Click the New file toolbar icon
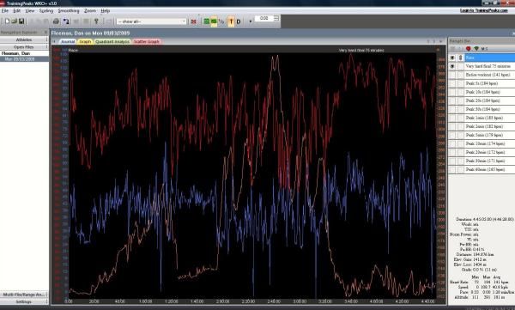This screenshot has height=310, width=515. click(x=7, y=21)
